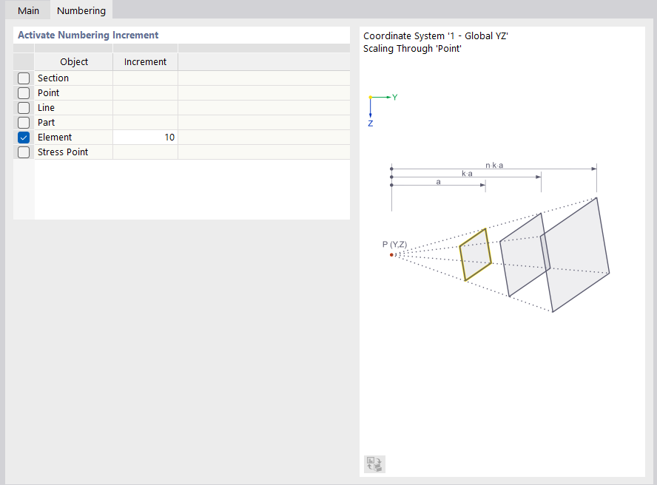Viewport: 657px width, 485px height.
Task: Click the Object column header
Action: tap(74, 62)
